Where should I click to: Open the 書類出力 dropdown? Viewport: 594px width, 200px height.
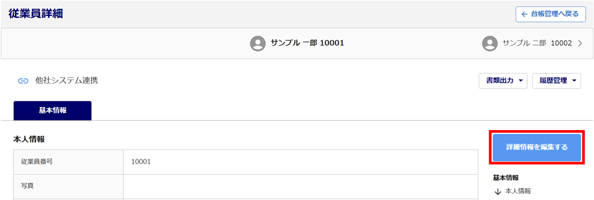coord(503,81)
